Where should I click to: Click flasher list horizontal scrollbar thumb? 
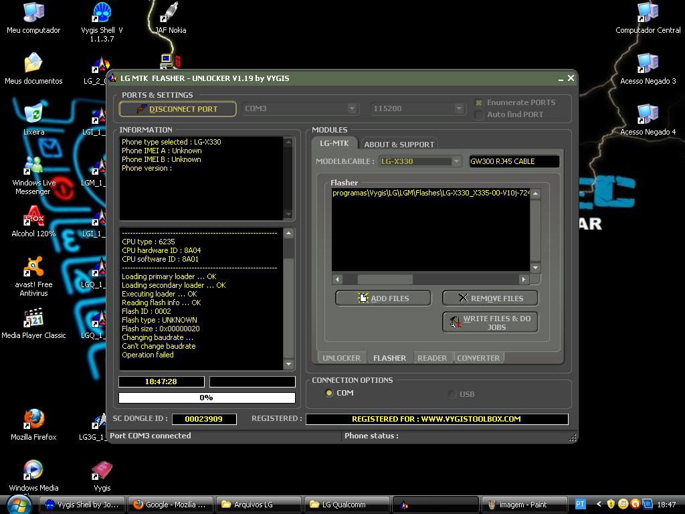pyautogui.click(x=385, y=279)
